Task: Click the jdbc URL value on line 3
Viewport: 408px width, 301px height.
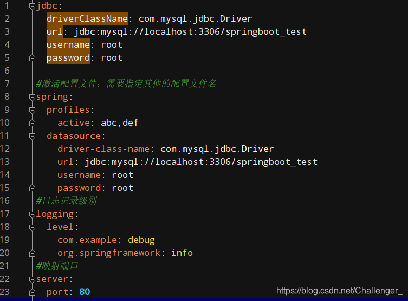Action: pos(190,32)
